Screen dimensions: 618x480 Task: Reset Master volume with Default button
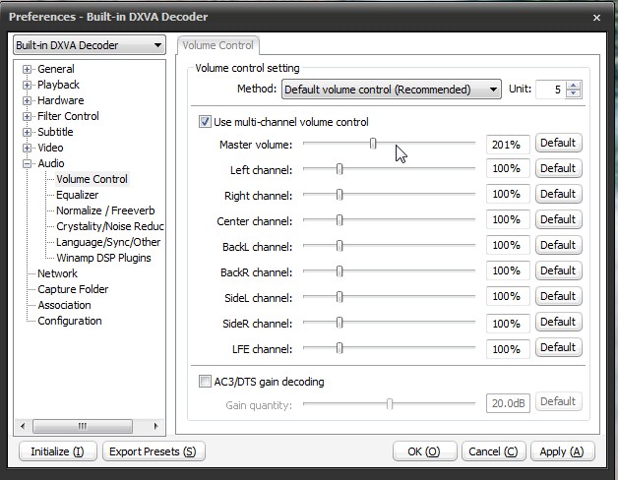pyautogui.click(x=558, y=143)
